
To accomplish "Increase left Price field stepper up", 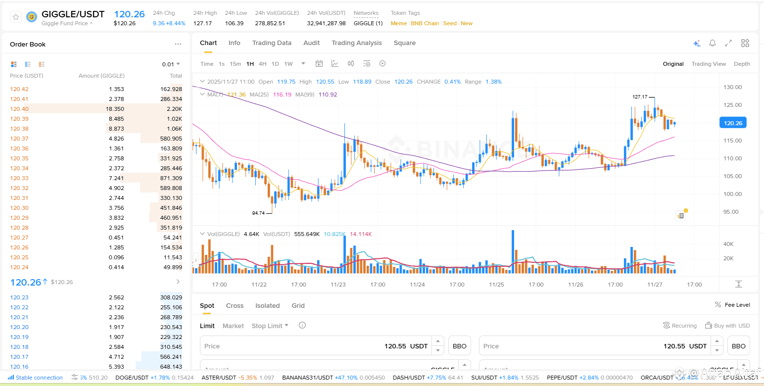I will pos(437,341).
